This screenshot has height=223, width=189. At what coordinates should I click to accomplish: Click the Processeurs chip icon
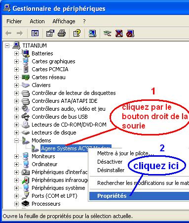26,204
